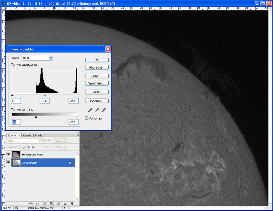Click the lock transparent pixels icon

[x=20, y=147]
